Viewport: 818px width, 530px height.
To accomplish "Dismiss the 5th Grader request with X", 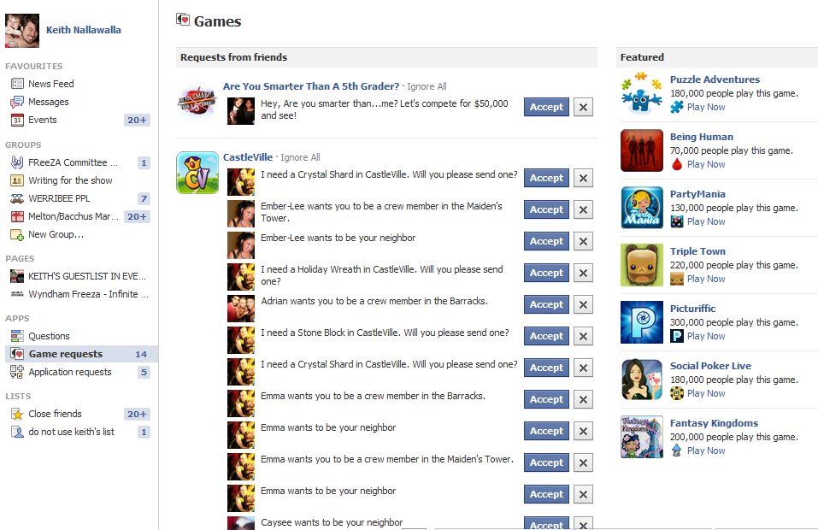I will tap(583, 107).
